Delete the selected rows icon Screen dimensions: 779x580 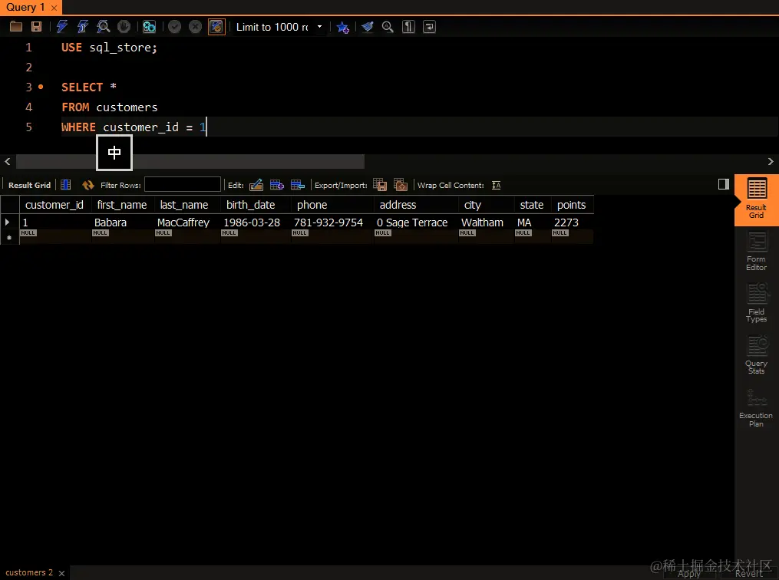tap(298, 185)
